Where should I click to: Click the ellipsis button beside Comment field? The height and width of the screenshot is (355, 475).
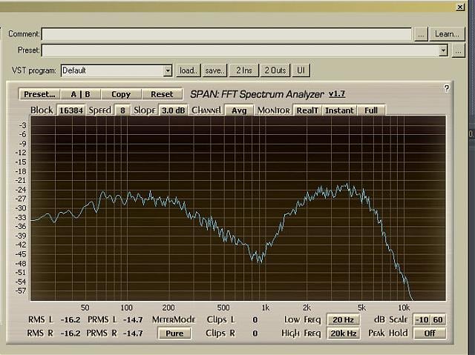coord(421,34)
